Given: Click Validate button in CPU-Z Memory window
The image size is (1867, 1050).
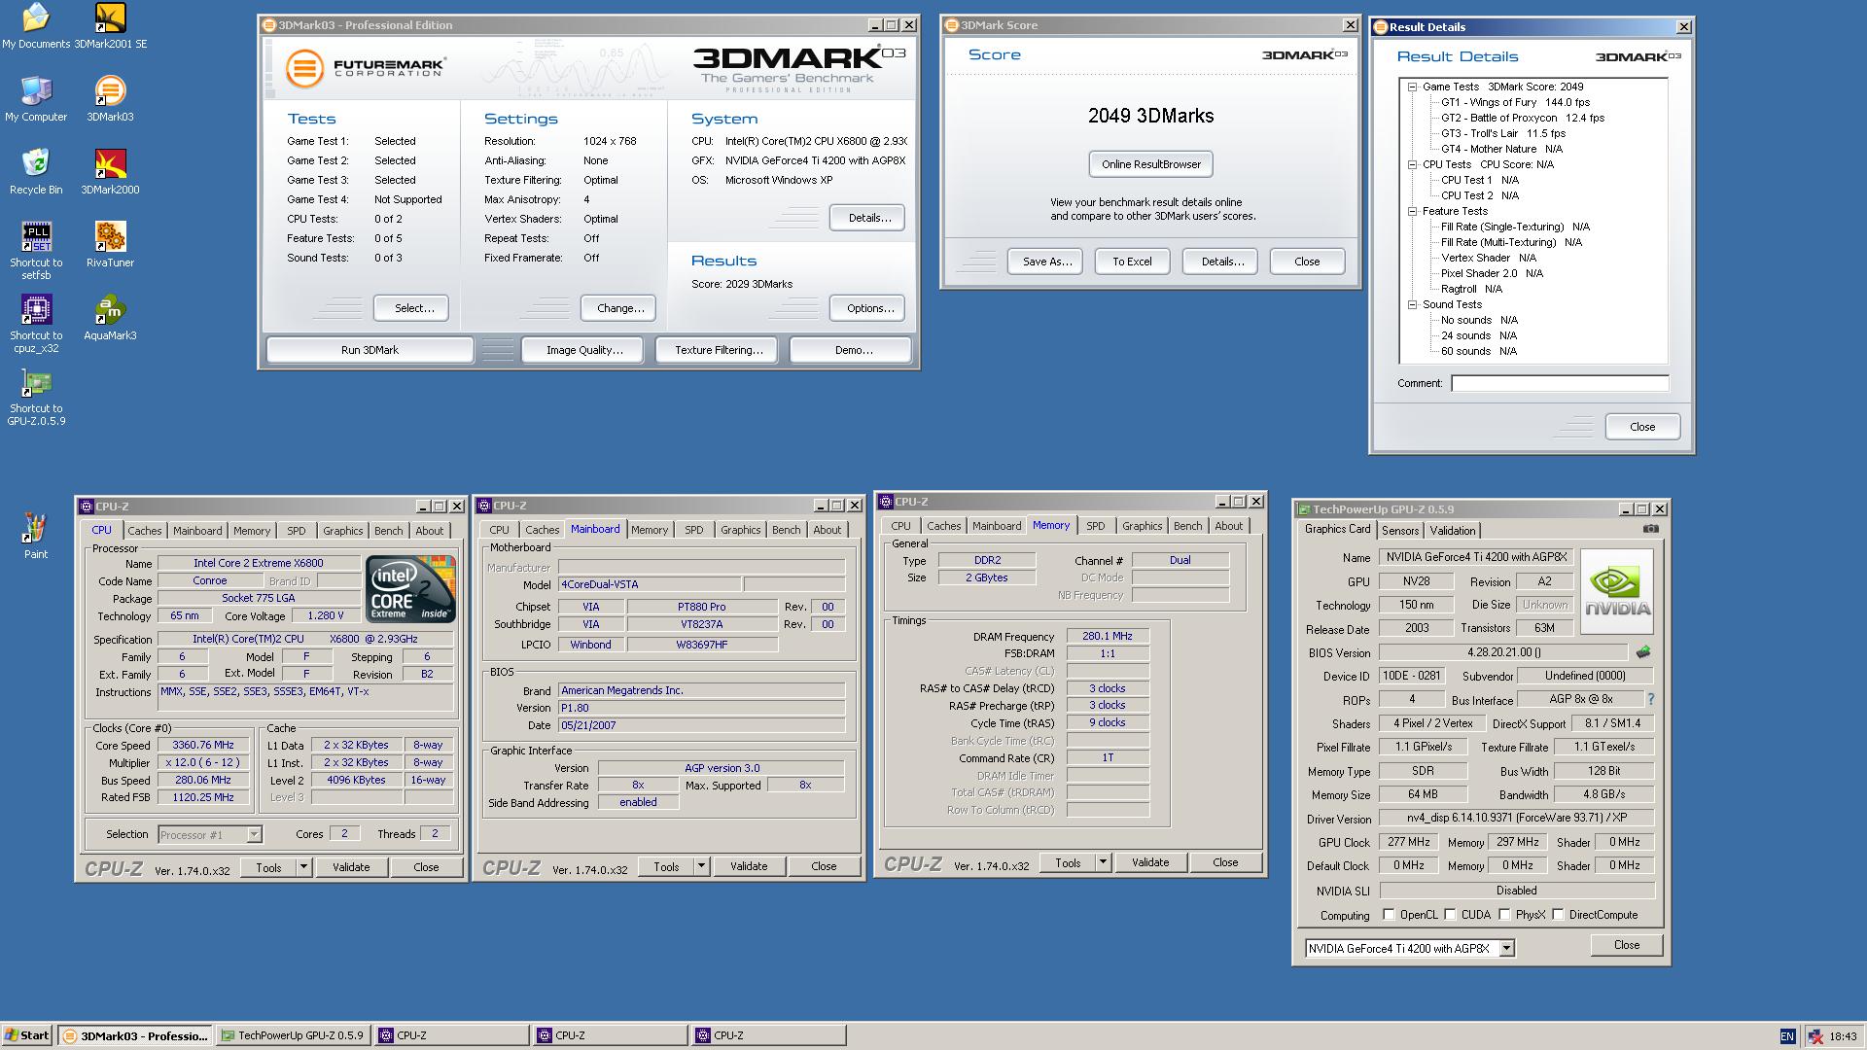Looking at the screenshot, I should (x=1150, y=862).
